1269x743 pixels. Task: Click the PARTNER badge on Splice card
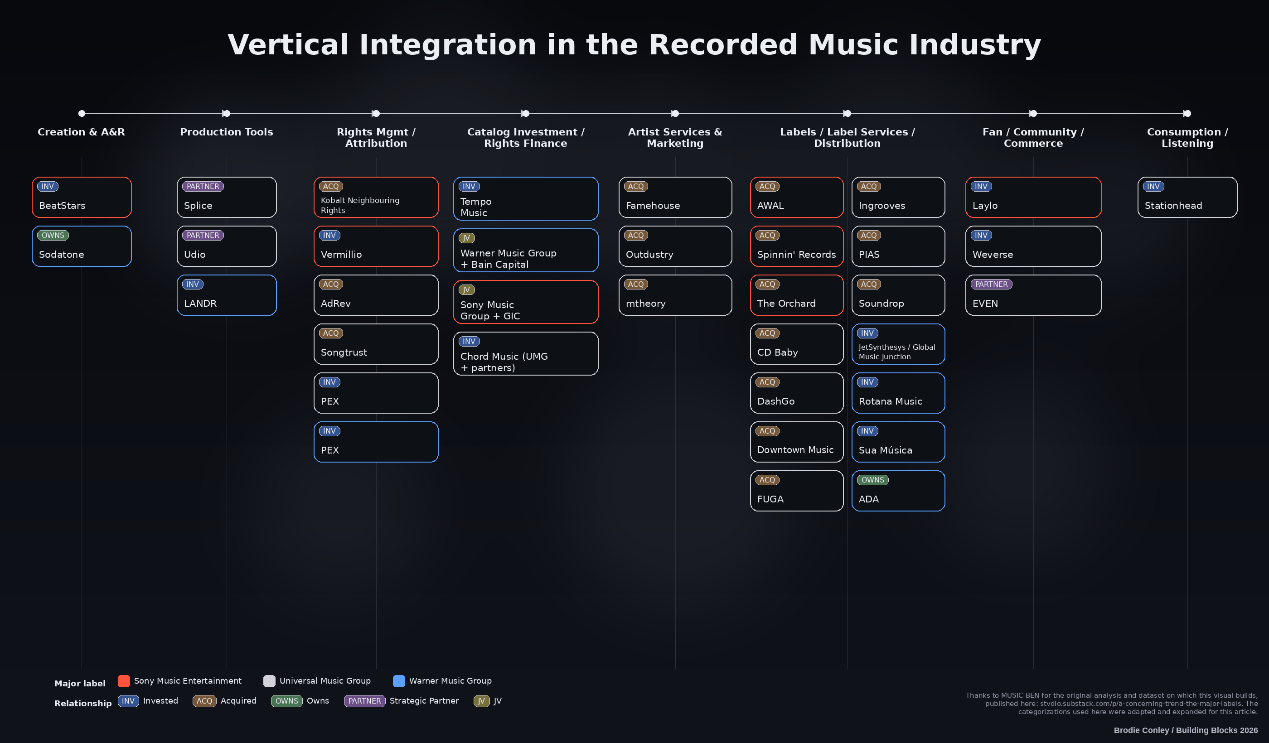[x=203, y=186]
